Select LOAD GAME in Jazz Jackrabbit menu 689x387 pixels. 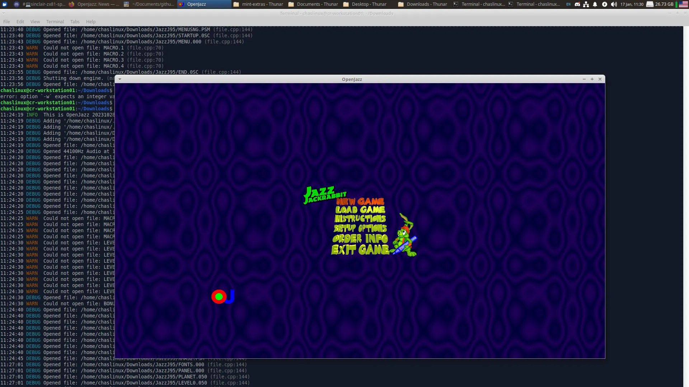click(x=360, y=210)
